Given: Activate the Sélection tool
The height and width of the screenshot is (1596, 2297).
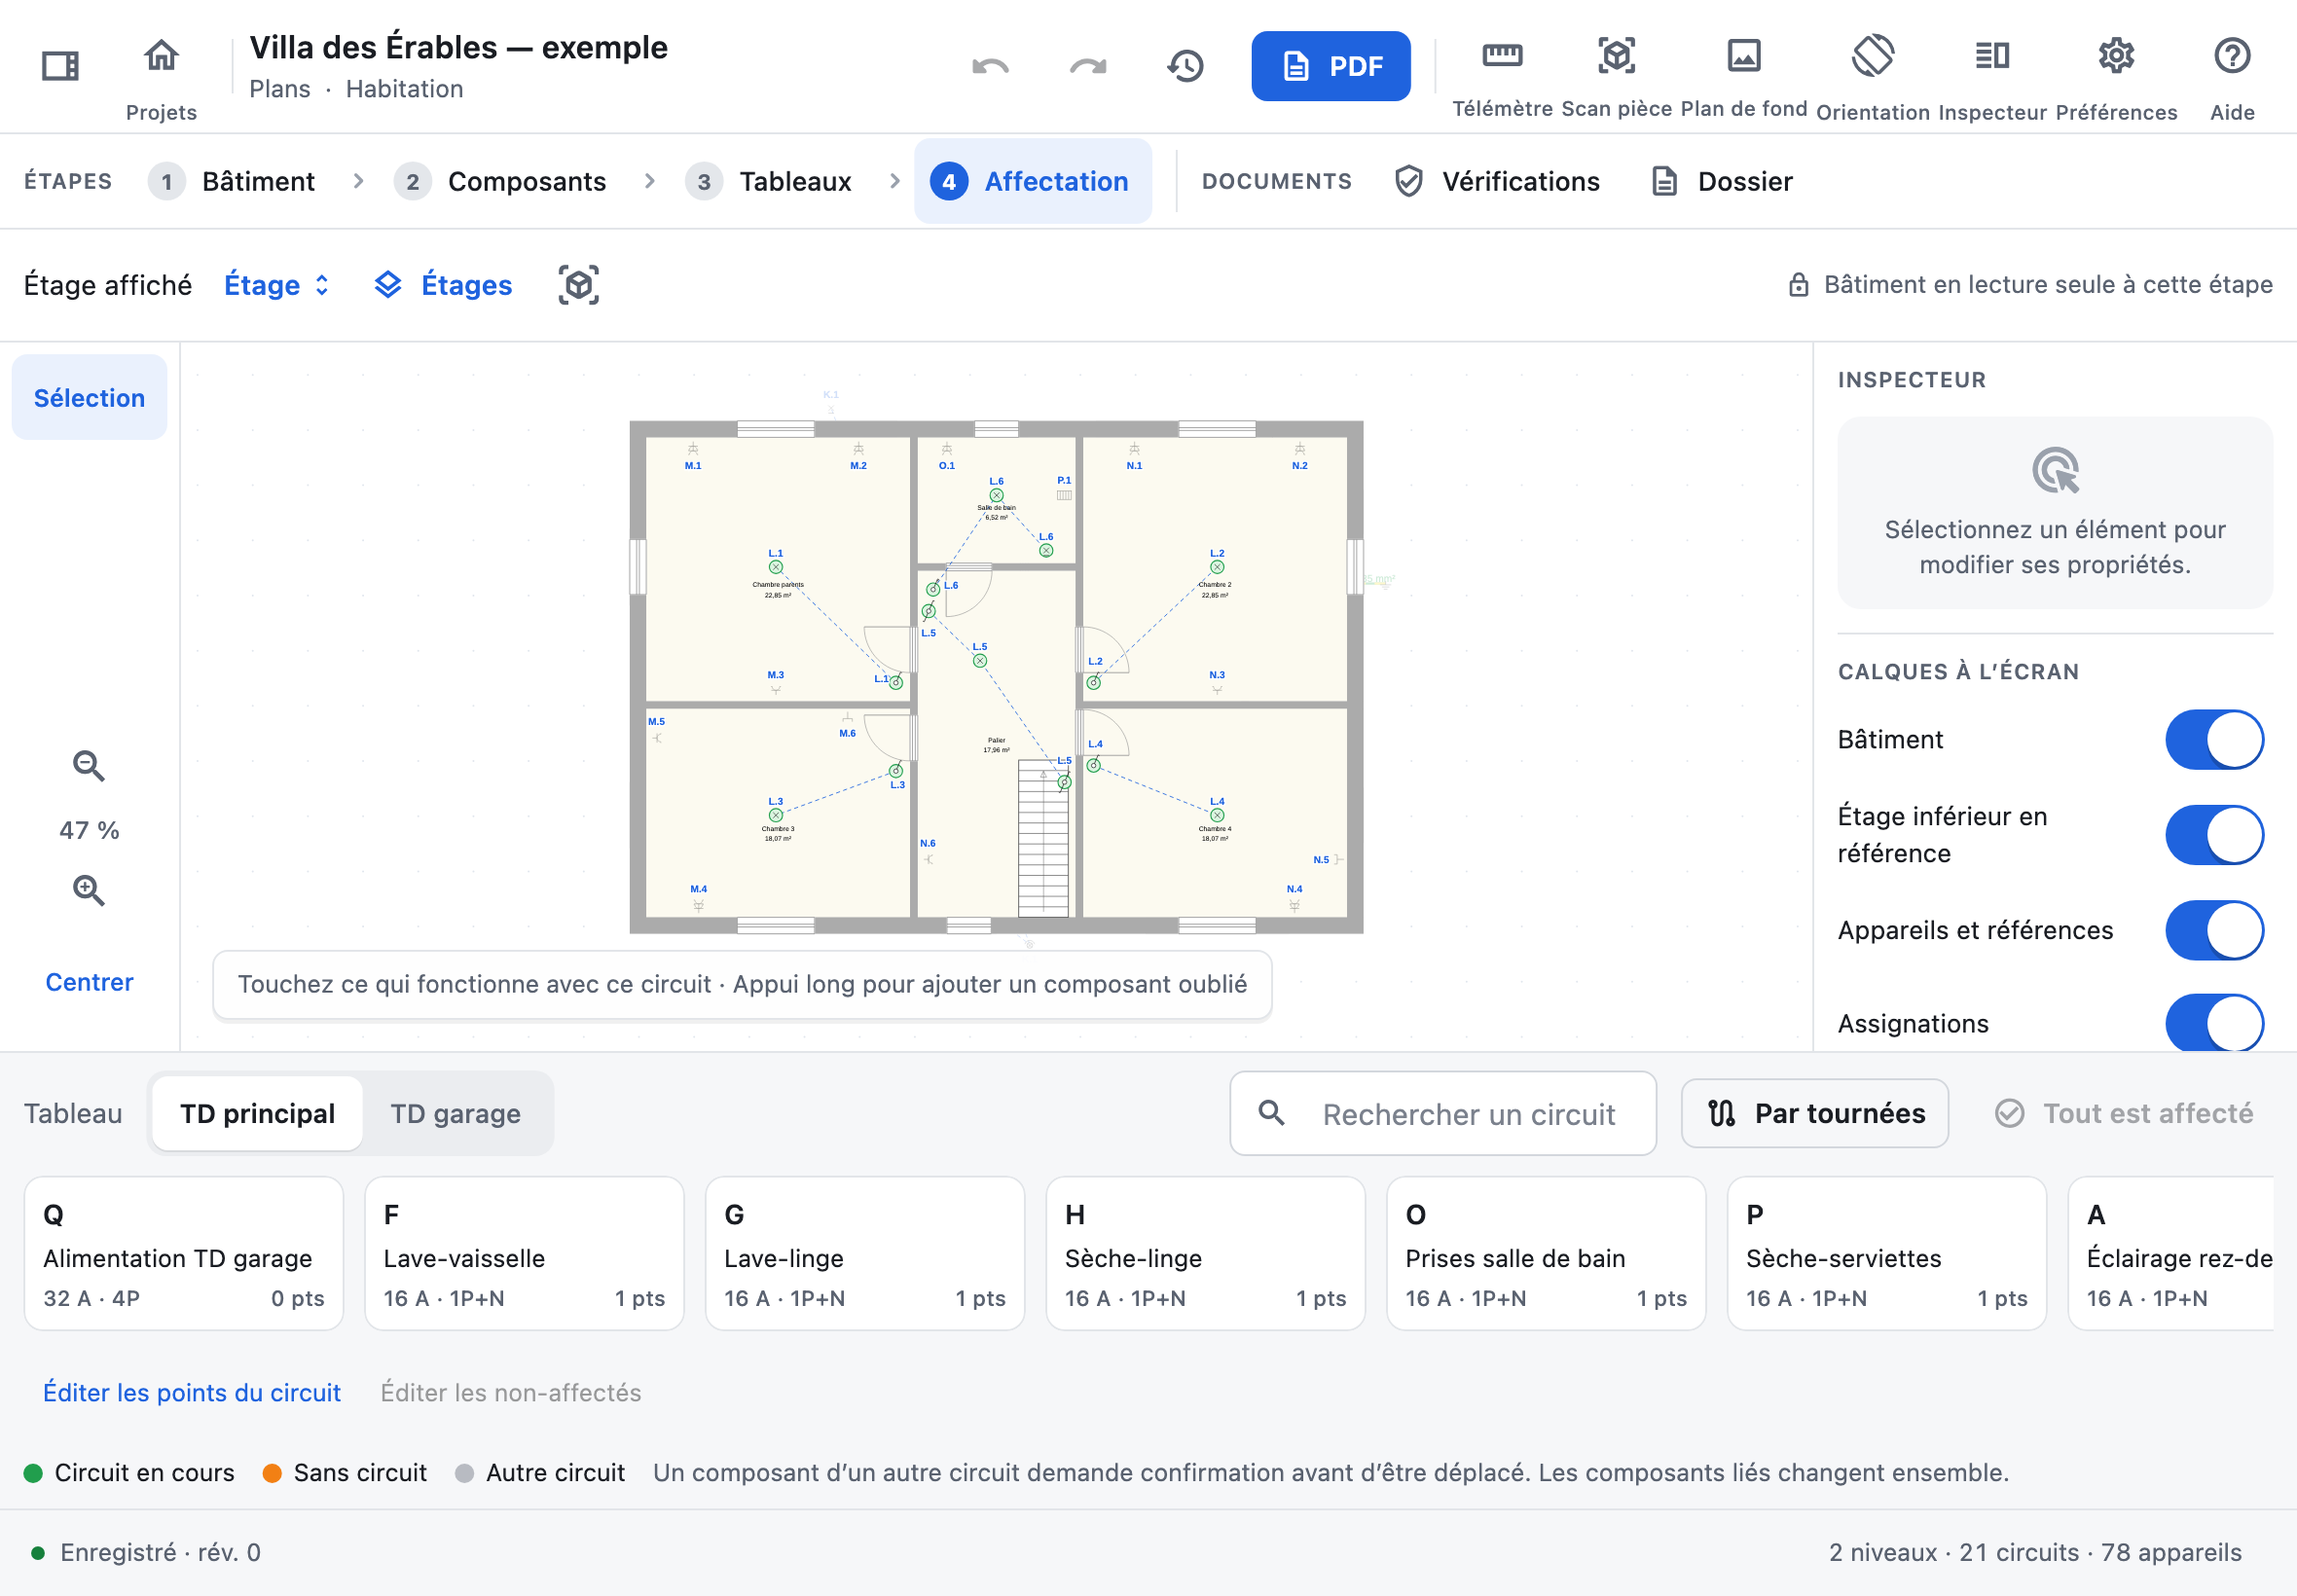Looking at the screenshot, I should pyautogui.click(x=89, y=398).
